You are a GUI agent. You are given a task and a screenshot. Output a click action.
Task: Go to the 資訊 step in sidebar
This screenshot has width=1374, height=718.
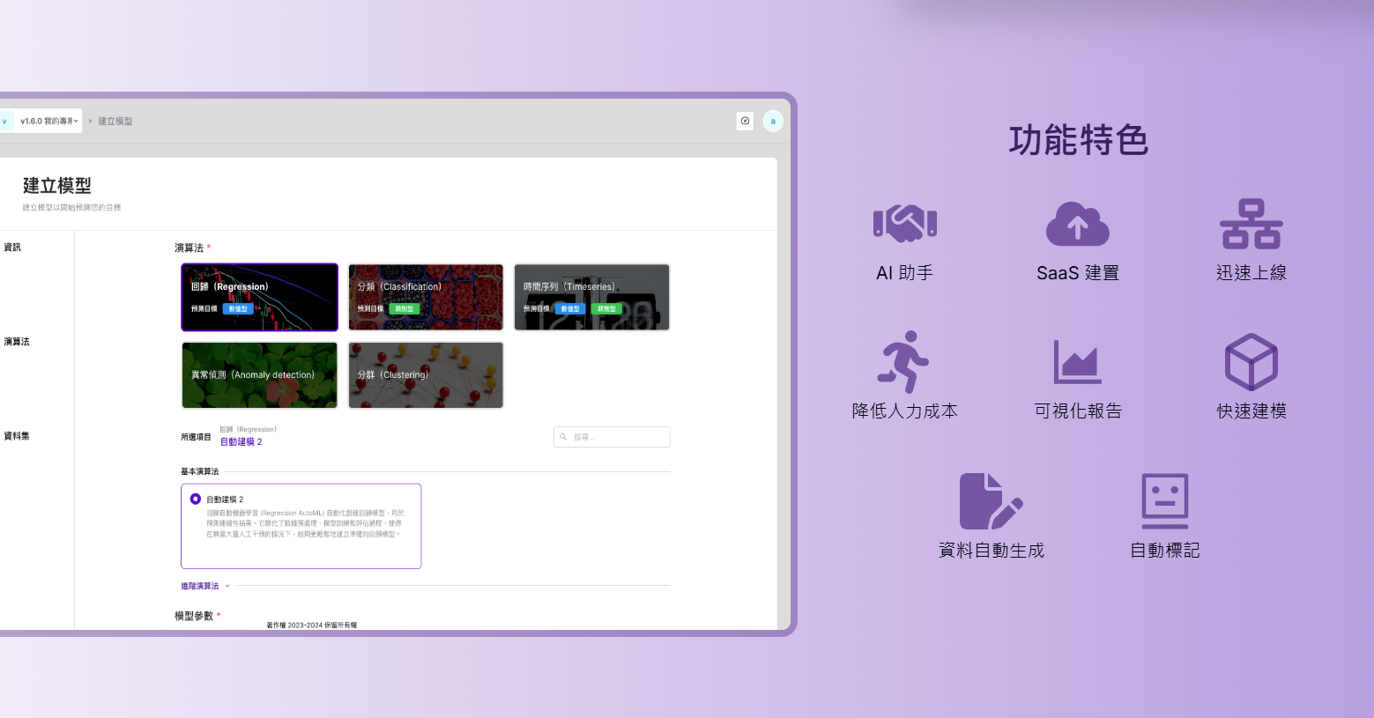12,248
